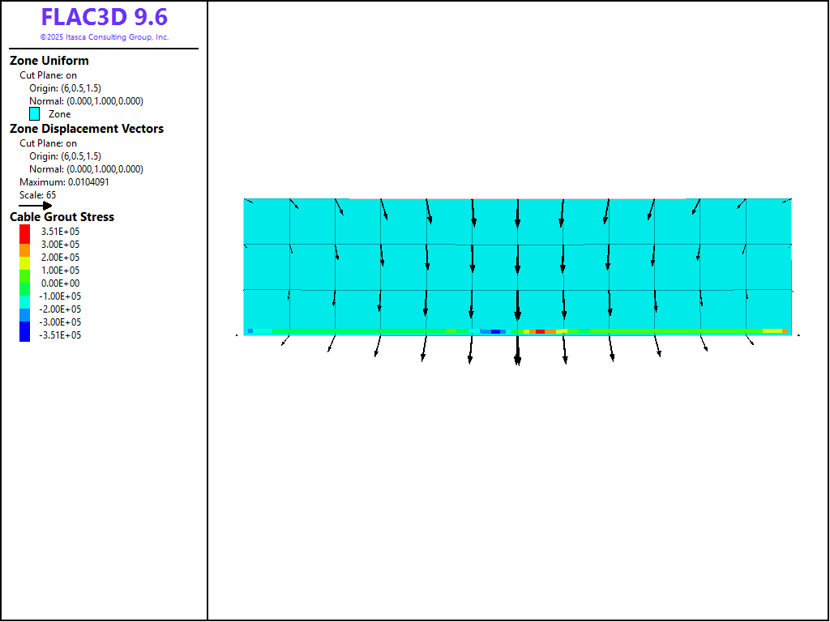
Task: Click the FLAC3D 9.6 title logo
Action: (105, 18)
